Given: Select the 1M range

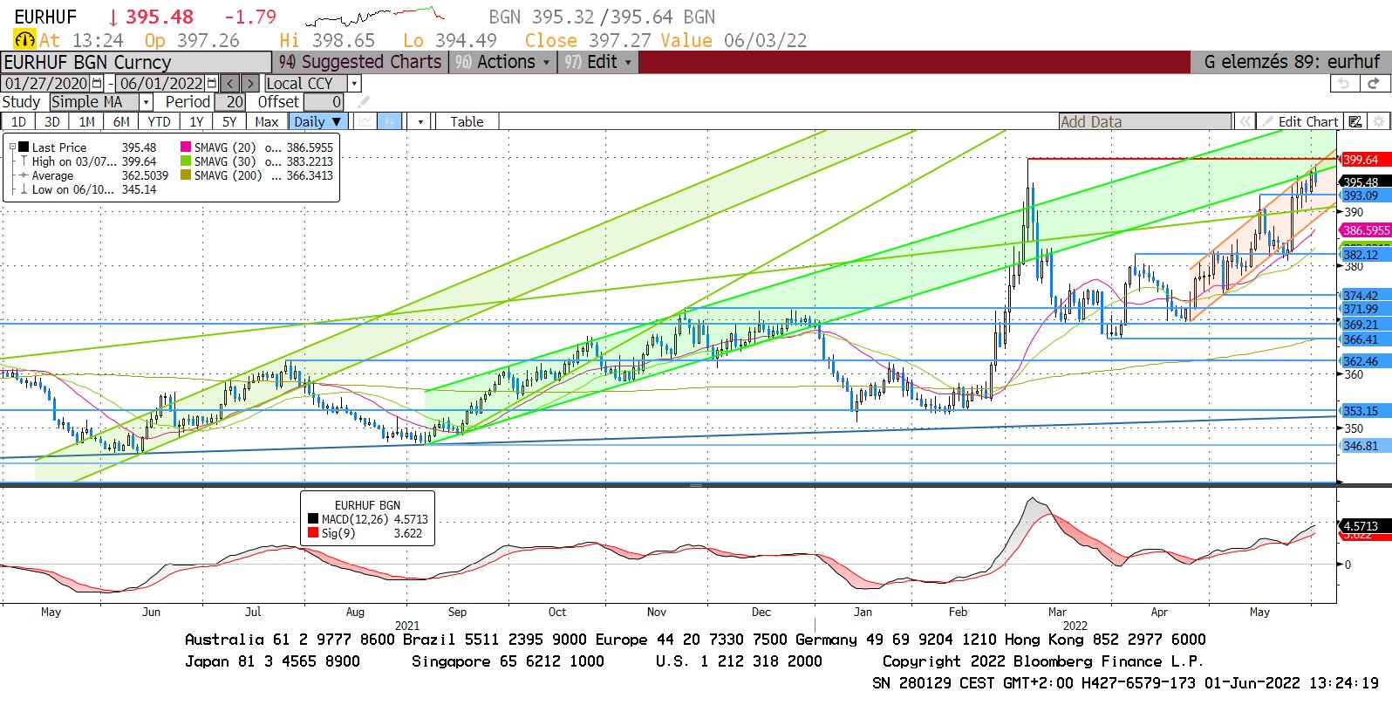Looking at the screenshot, I should pyautogui.click(x=86, y=121).
